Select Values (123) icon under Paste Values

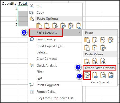pyautogui.click(x=87, y=61)
